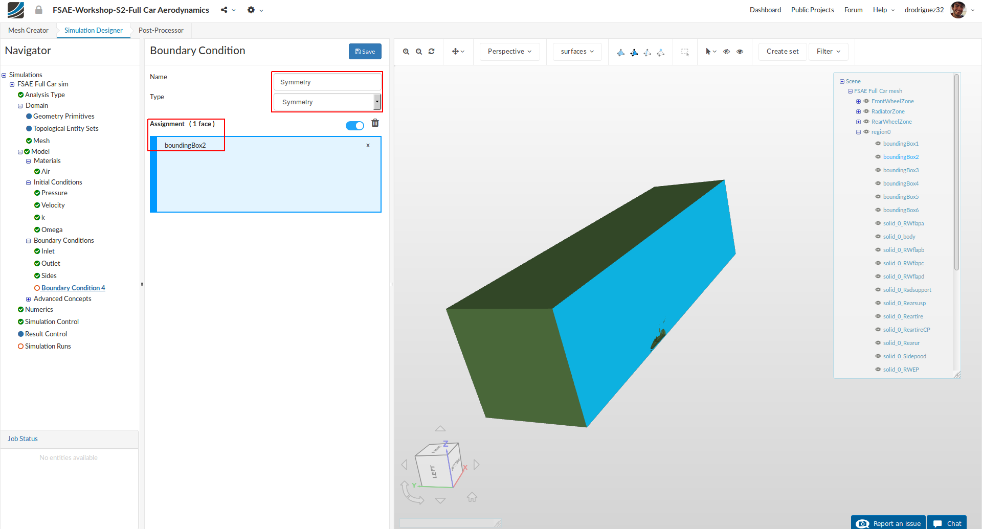
Task: Collapse region0 in the scene tree
Action: pos(858,132)
